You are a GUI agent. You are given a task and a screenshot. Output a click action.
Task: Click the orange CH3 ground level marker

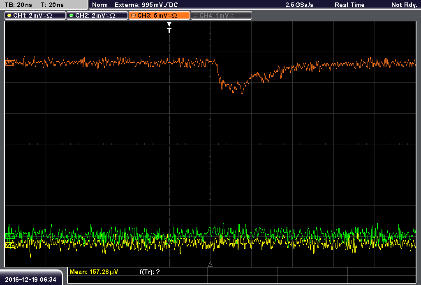(x=10, y=63)
